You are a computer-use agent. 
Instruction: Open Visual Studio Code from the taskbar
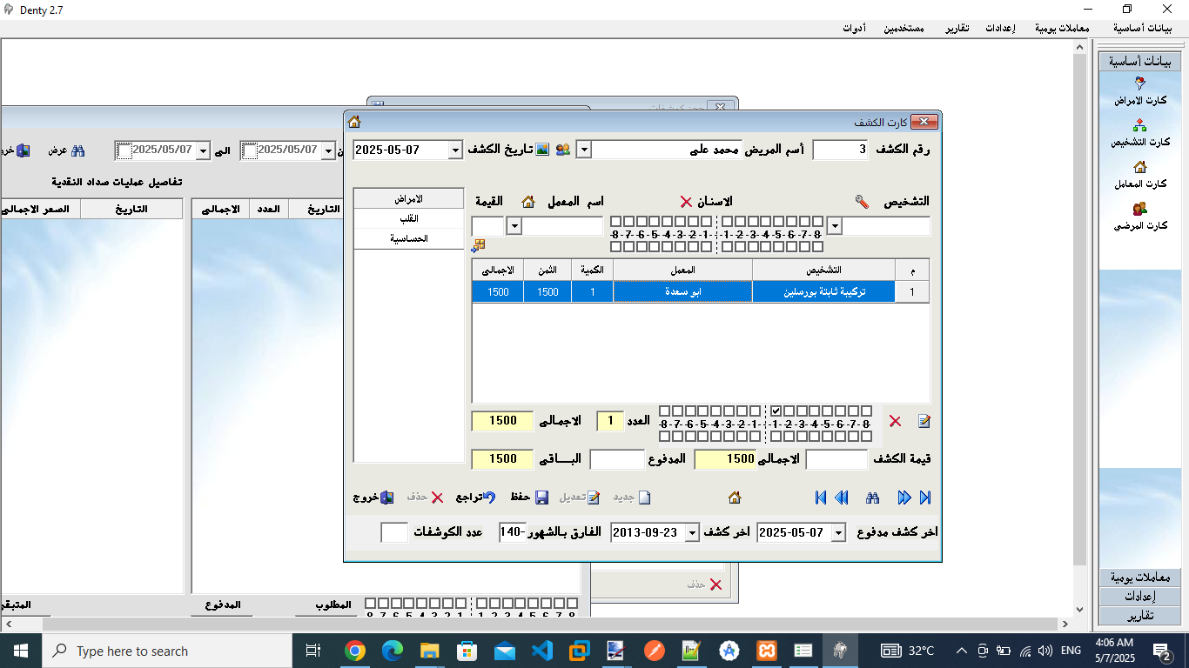542,651
